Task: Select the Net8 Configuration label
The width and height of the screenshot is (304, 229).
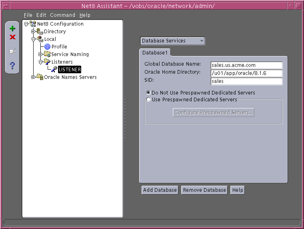Action: click(60, 24)
